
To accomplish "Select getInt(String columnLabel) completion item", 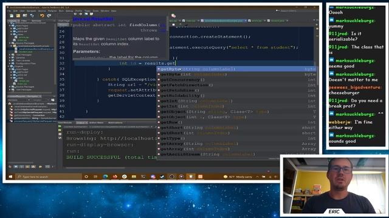I will click(x=236, y=101).
